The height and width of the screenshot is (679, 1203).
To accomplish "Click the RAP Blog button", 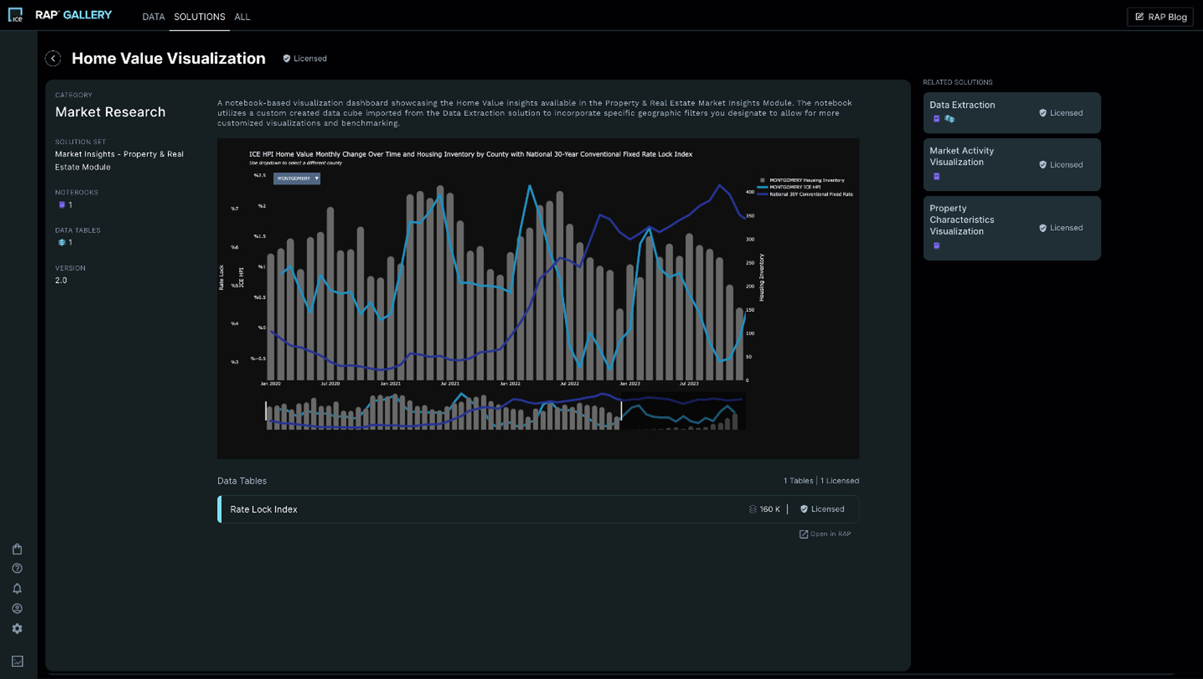I will [1160, 17].
